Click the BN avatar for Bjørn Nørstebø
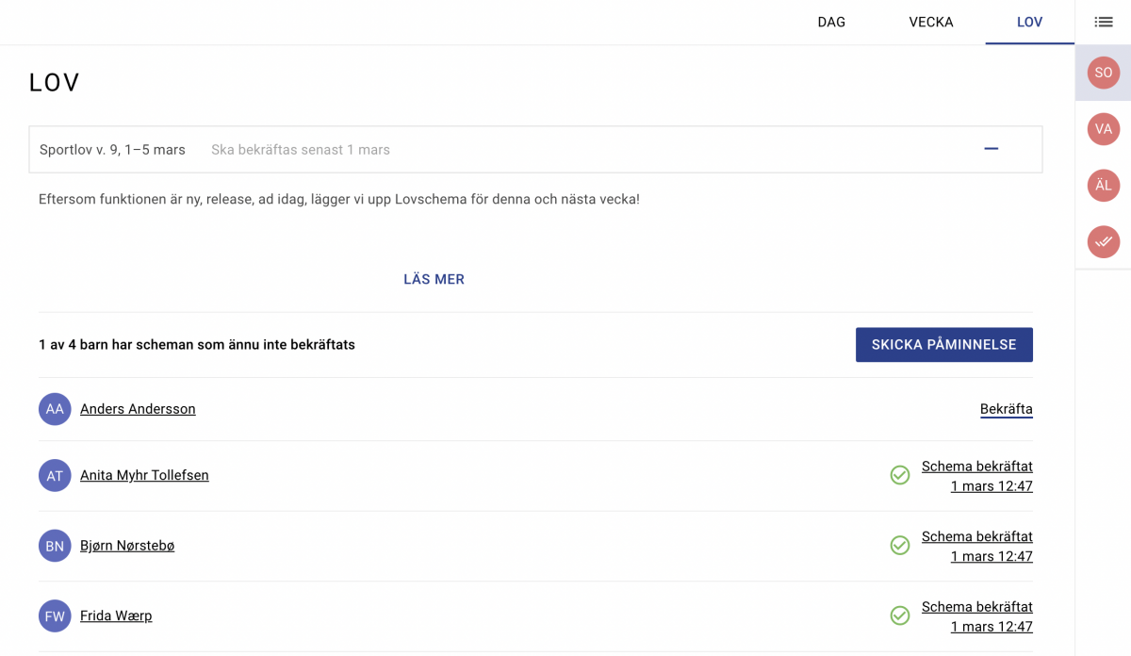 (55, 546)
